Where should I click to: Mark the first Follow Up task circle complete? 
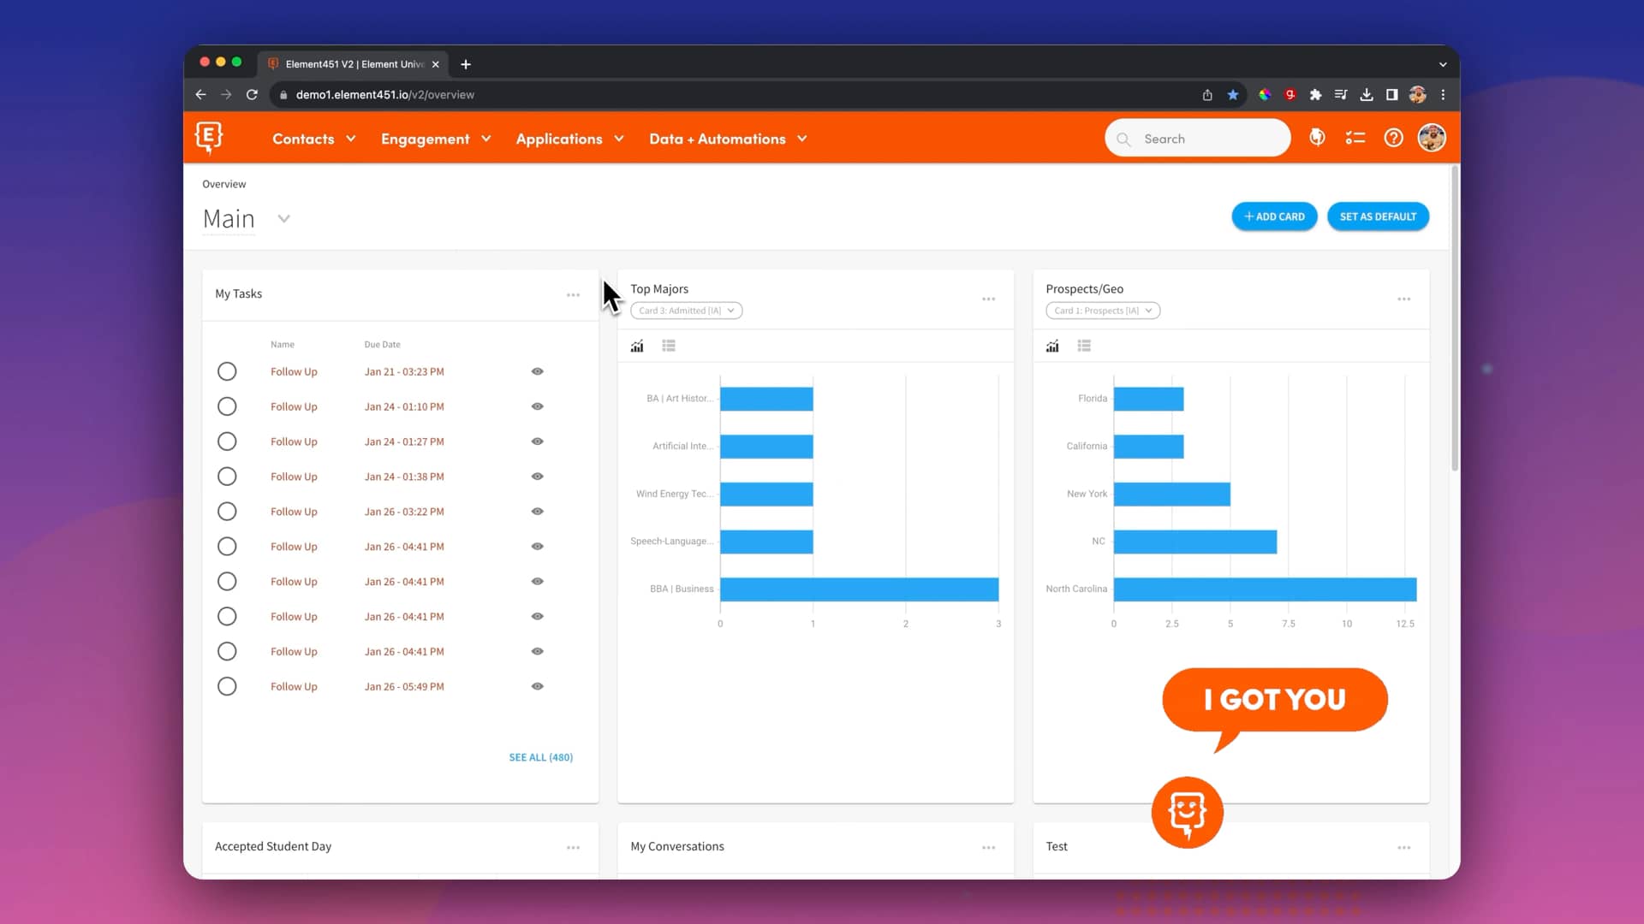pyautogui.click(x=227, y=371)
